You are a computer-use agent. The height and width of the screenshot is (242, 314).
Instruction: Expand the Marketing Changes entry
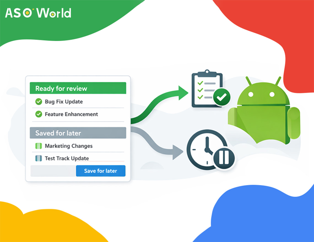(x=68, y=146)
